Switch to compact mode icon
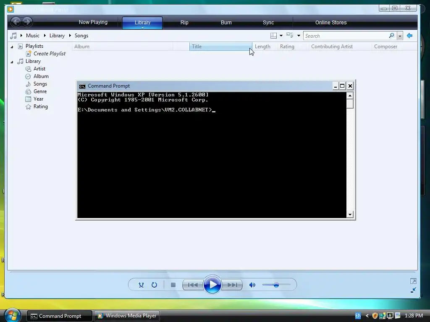 413,290
